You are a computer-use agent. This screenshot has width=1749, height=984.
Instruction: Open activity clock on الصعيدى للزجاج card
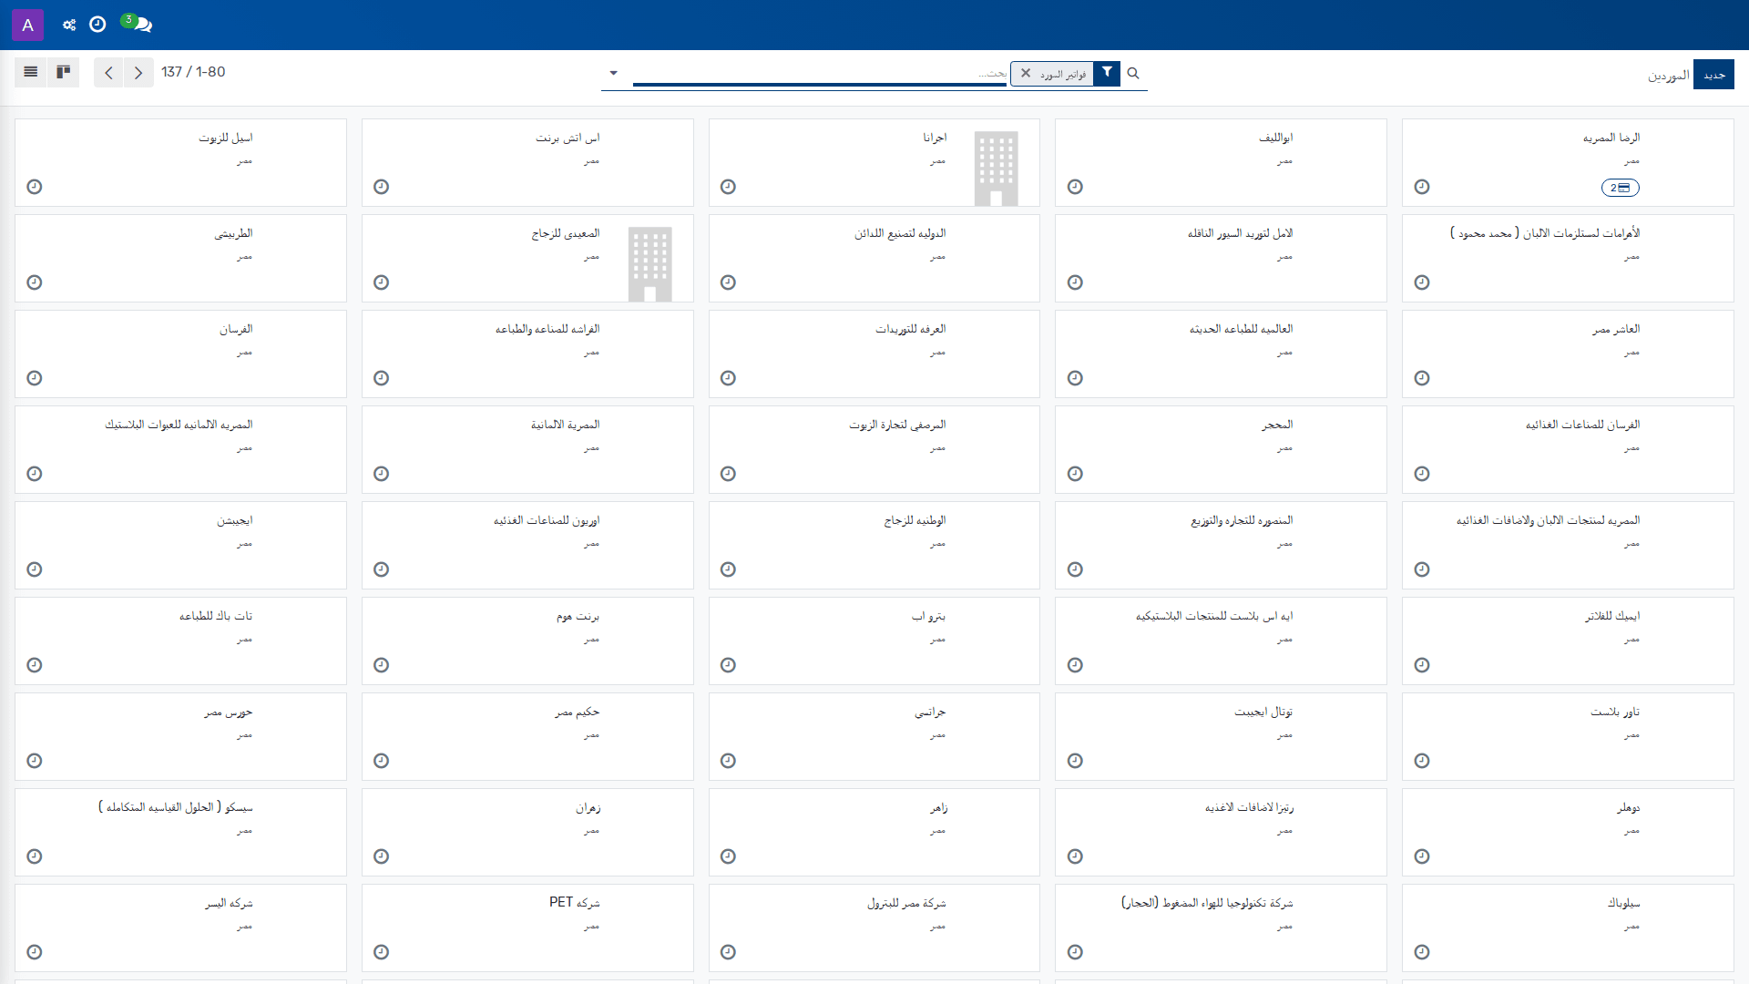coord(381,282)
